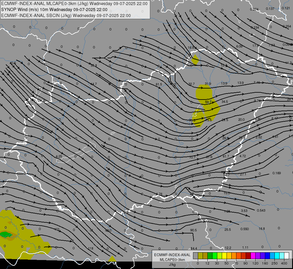
Task: Click the gray swatch in the MLCAPE legend
Action: (x=195, y=256)
